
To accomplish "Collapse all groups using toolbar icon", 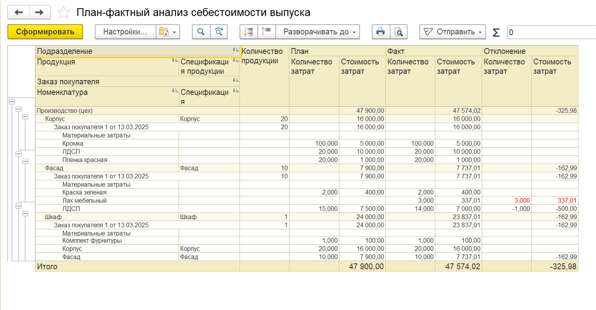I will click(x=248, y=32).
